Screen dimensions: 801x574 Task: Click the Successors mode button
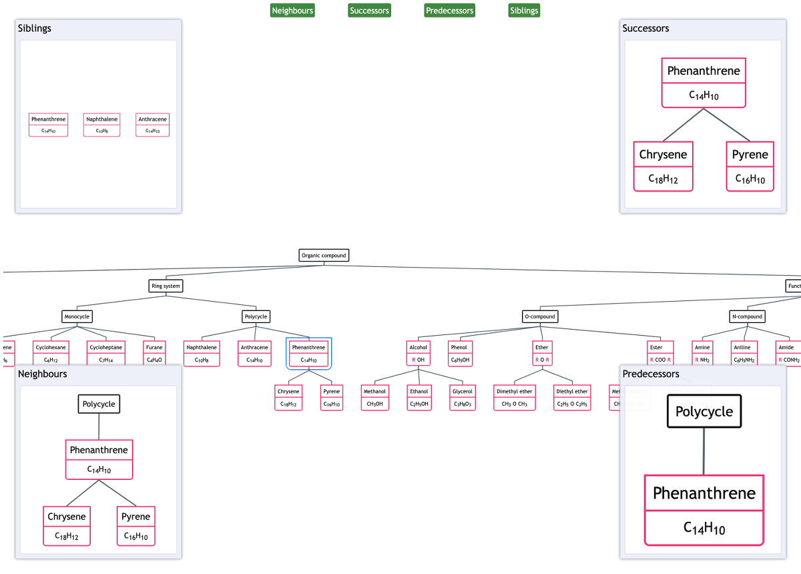[369, 10]
